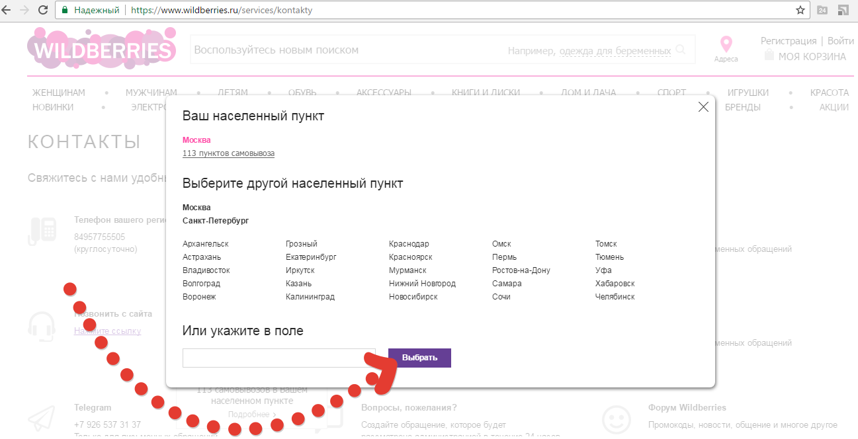This screenshot has height=439, width=858.
Task: Open the Wildberries logo homepage
Action: pos(102,50)
